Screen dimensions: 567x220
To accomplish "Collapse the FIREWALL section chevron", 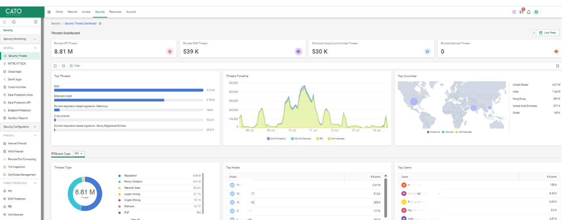I will 36,136.
